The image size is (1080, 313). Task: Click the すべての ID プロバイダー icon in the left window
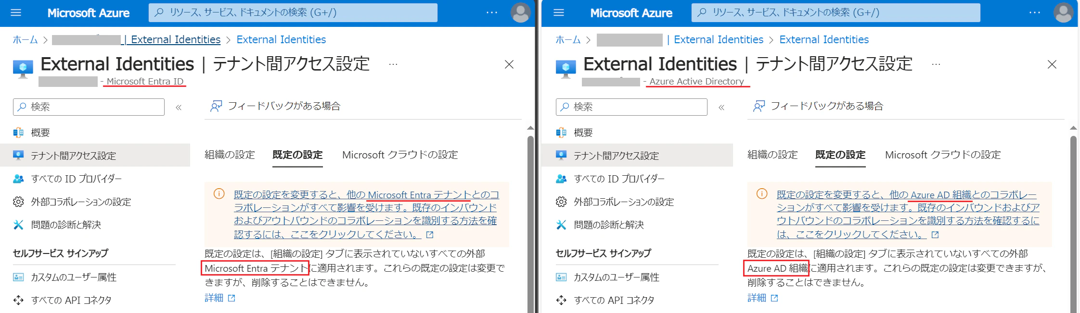pyautogui.click(x=18, y=179)
